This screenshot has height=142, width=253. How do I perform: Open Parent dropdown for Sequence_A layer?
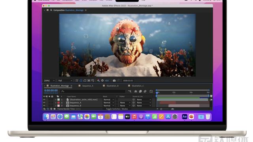click(144, 103)
